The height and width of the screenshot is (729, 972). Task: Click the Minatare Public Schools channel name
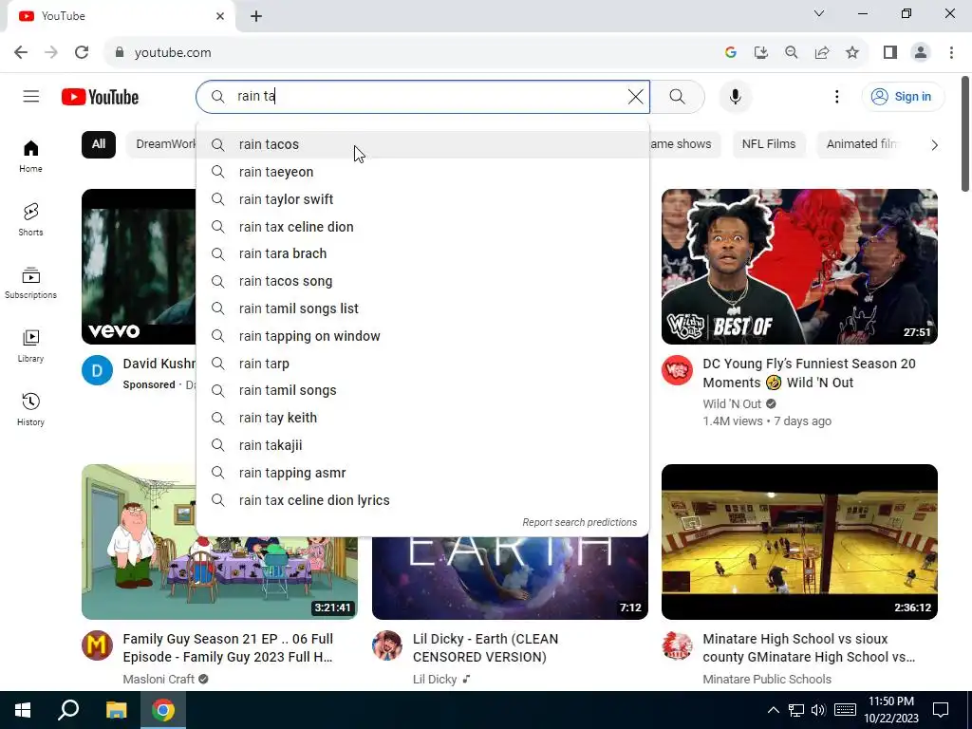[x=767, y=680]
